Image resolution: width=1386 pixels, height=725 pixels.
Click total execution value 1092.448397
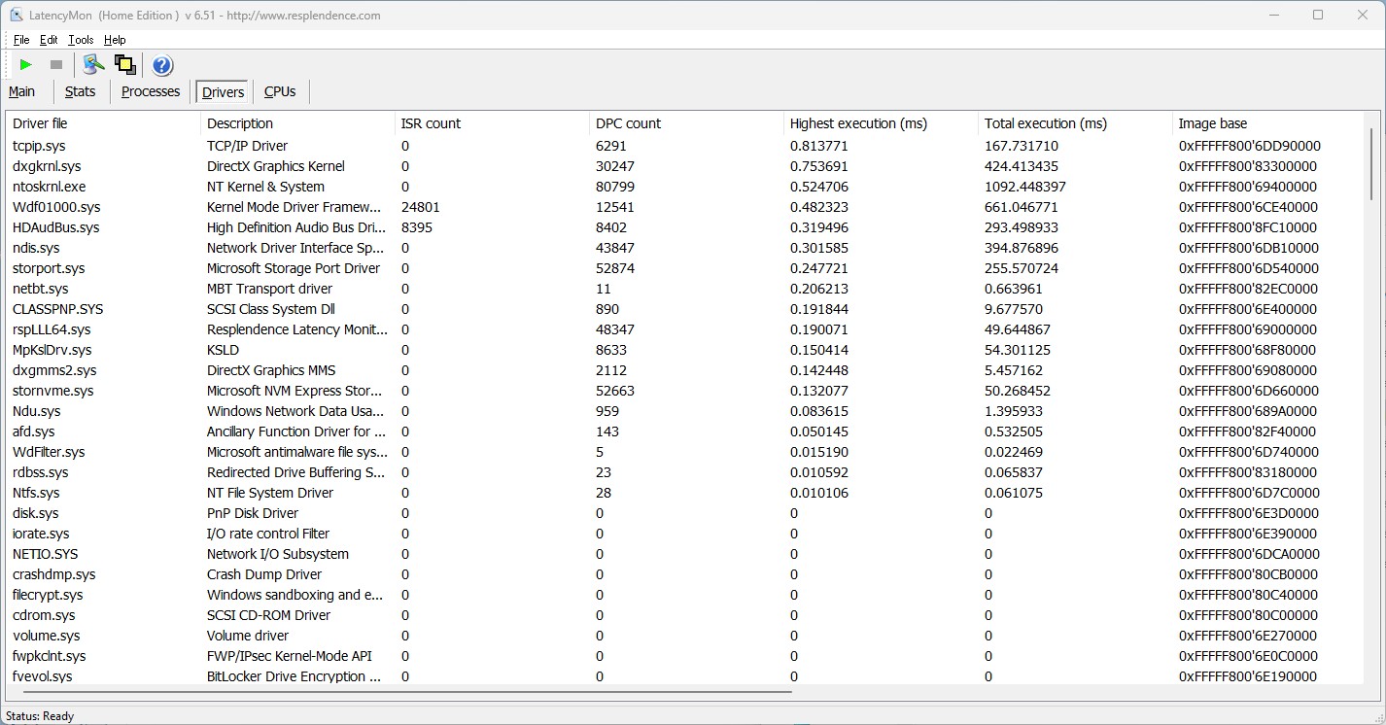1025,187
